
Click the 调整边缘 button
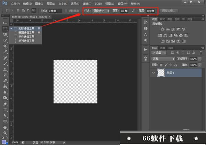169,11
